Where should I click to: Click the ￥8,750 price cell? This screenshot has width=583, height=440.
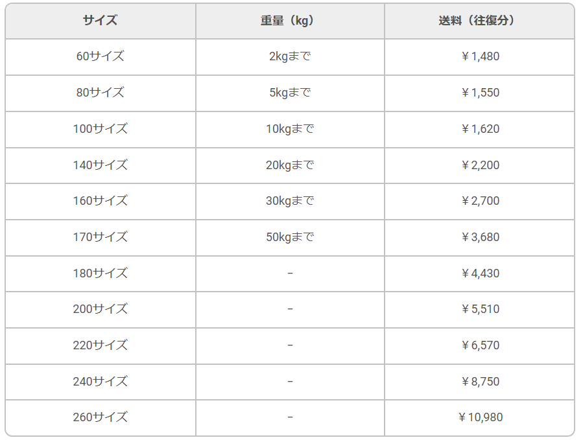click(x=479, y=382)
